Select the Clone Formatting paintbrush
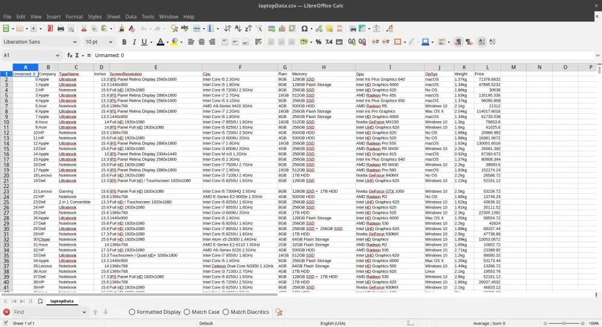This screenshot has height=327, width=602. [x=122, y=28]
